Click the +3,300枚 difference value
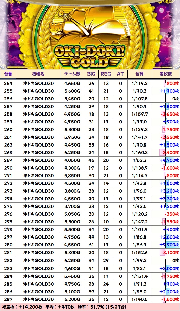 tap(169, 199)
